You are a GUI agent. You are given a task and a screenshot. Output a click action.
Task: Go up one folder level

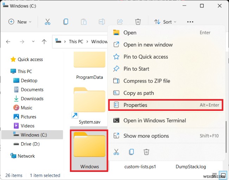(44, 42)
